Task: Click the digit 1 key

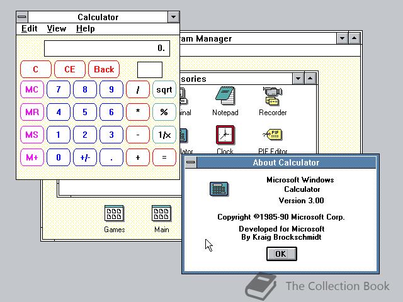Action: (59, 135)
